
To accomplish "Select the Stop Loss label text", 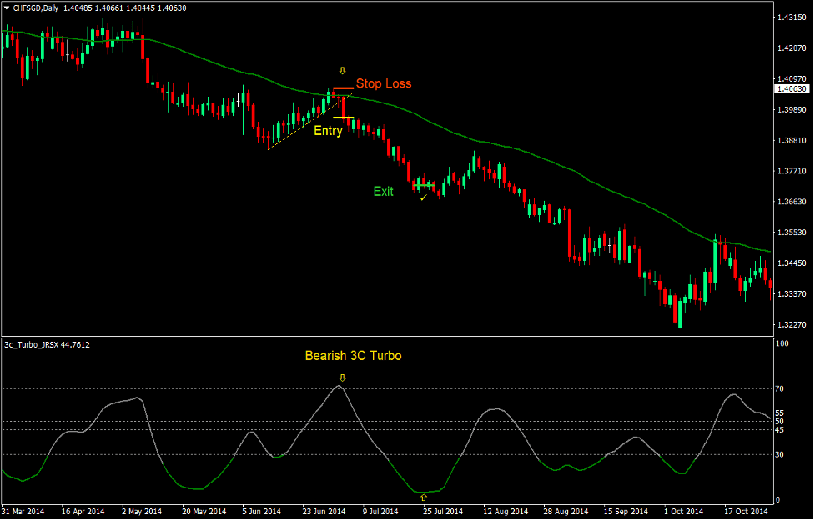I will click(x=383, y=83).
